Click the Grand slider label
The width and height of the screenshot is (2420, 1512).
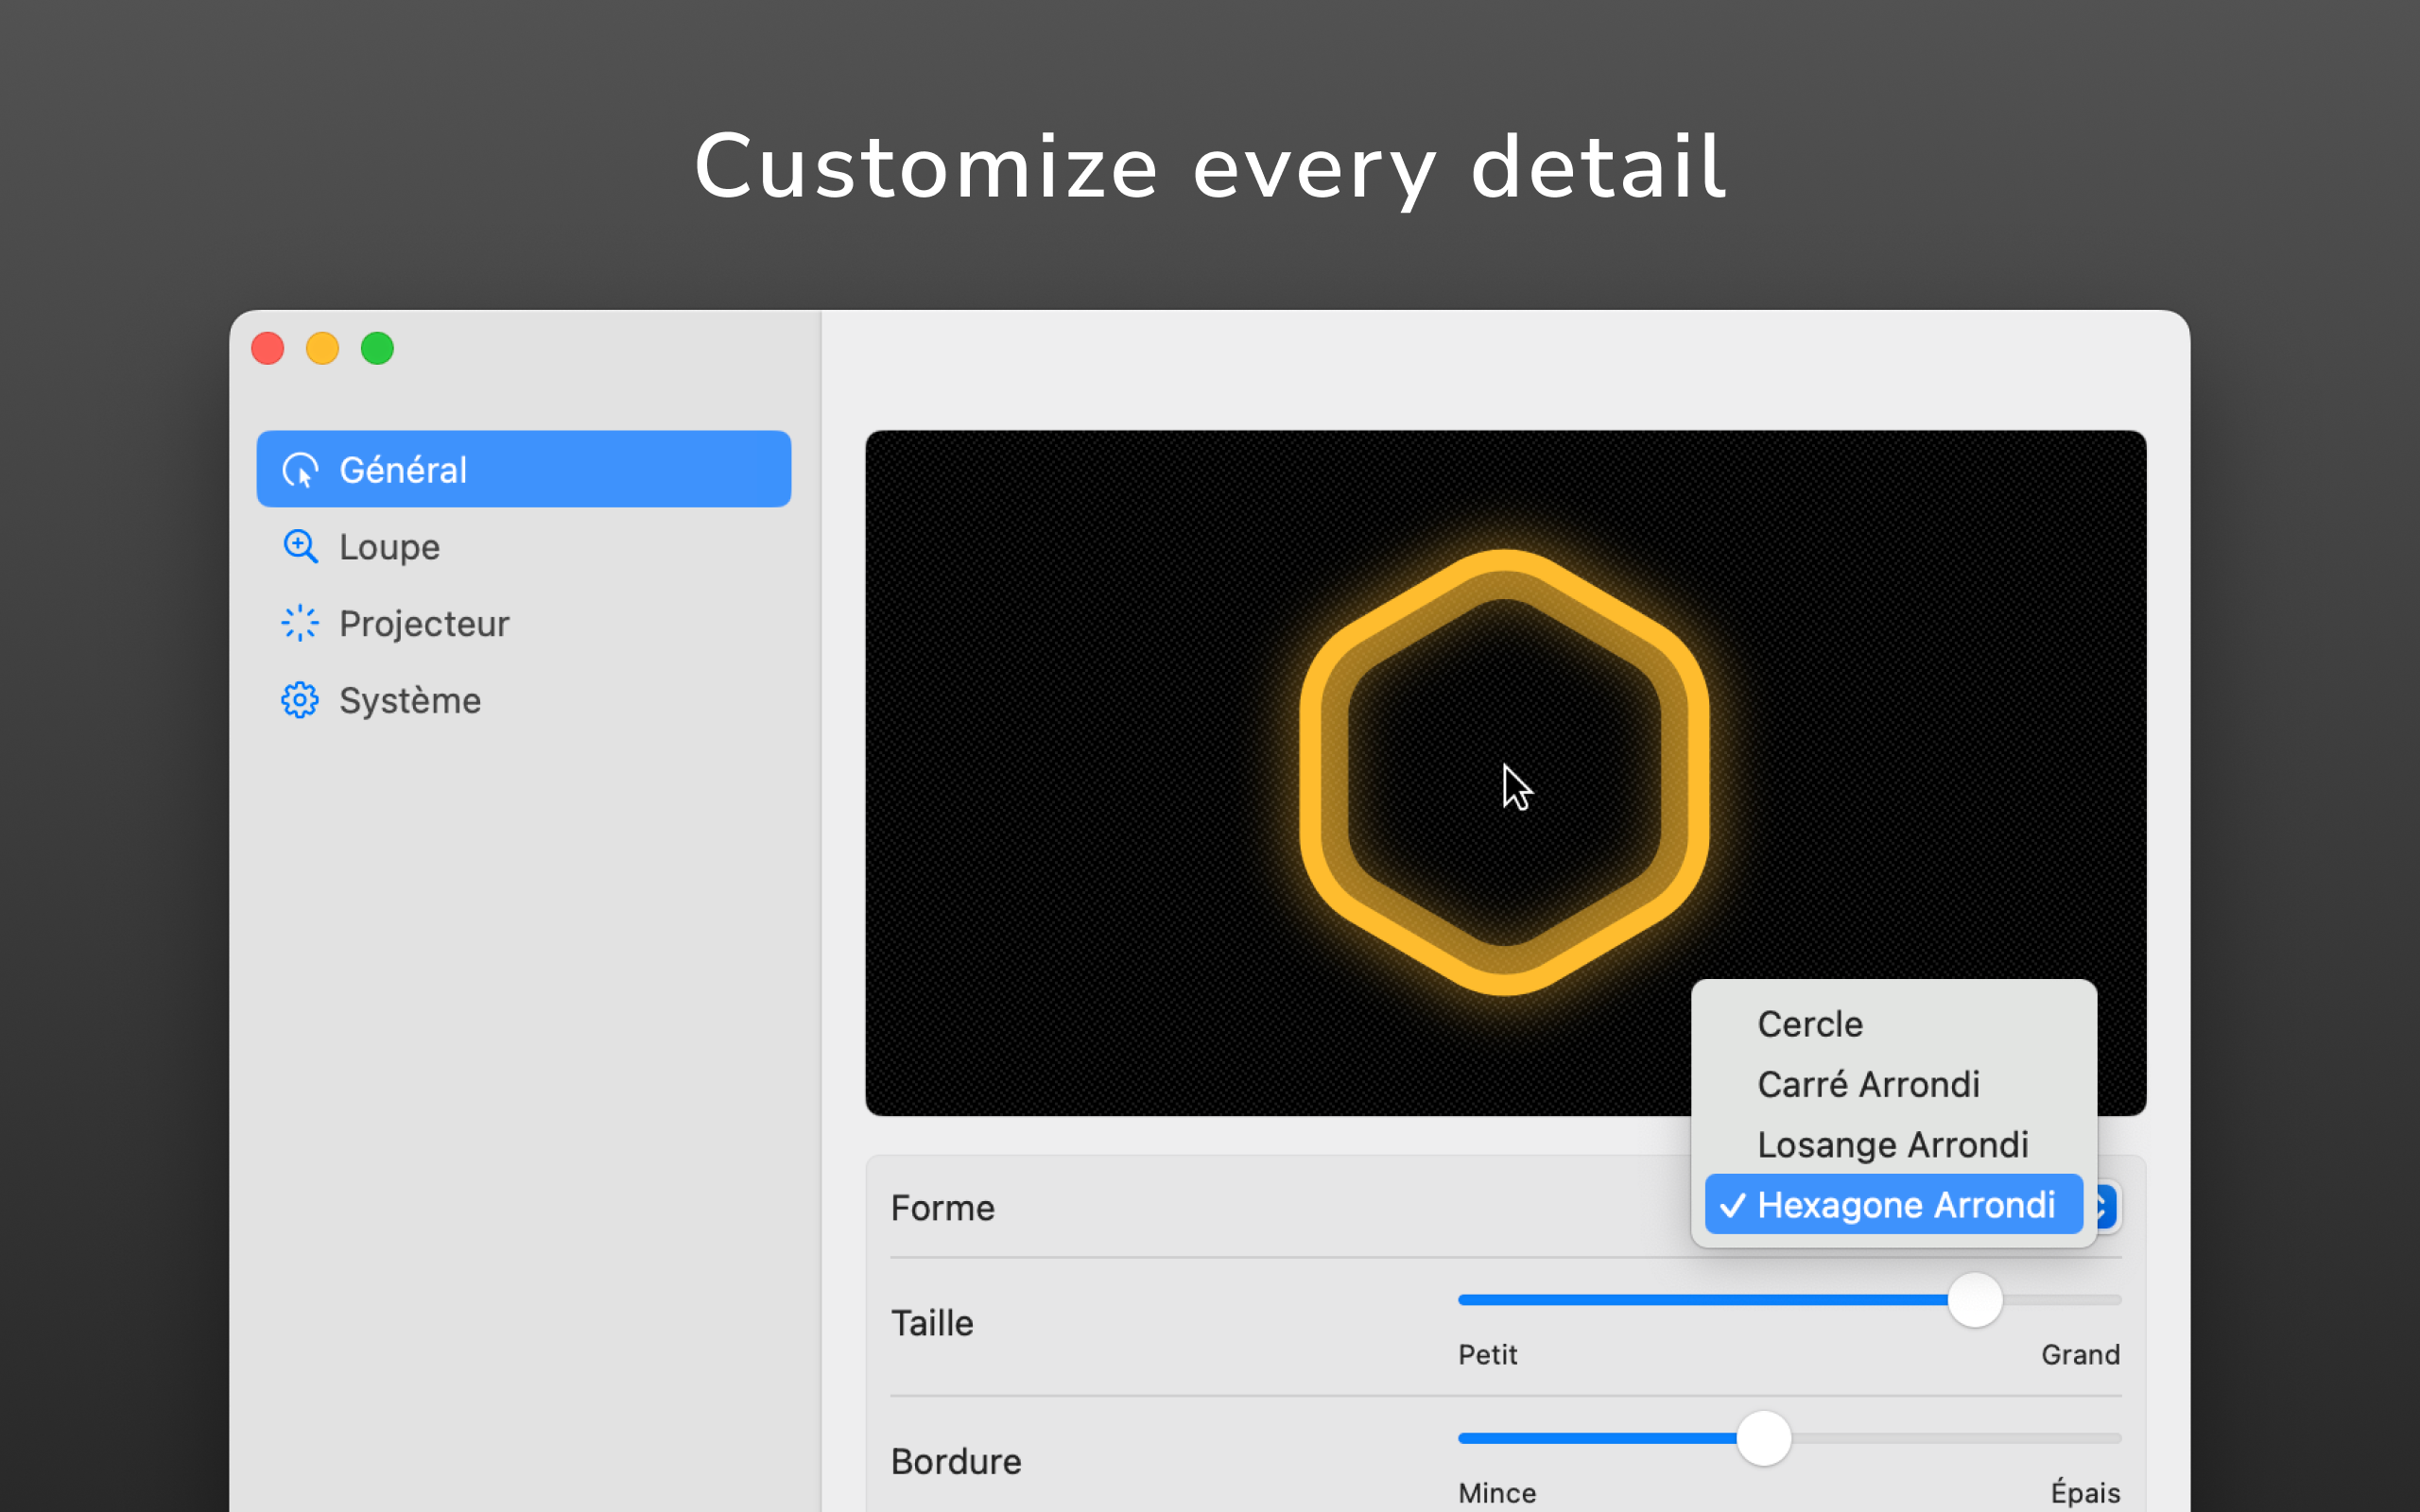(2080, 1355)
